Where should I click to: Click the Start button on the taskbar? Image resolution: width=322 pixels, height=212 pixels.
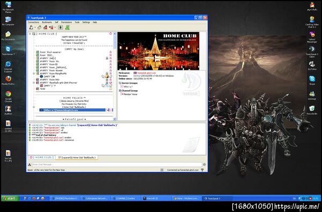pos(10,199)
